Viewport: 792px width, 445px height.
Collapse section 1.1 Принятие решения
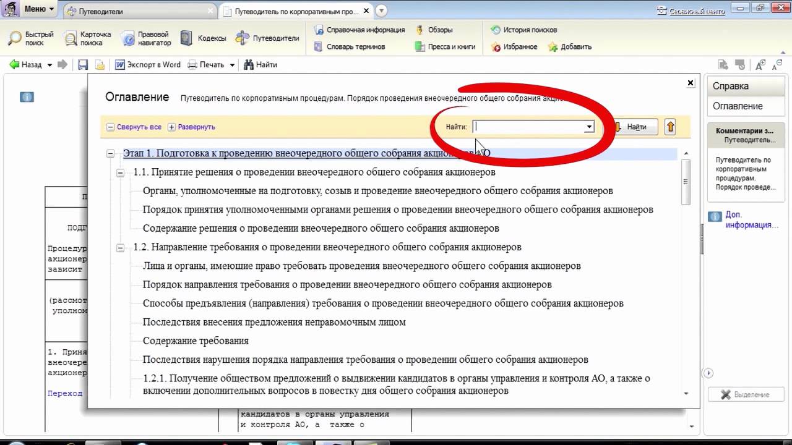[x=121, y=172]
